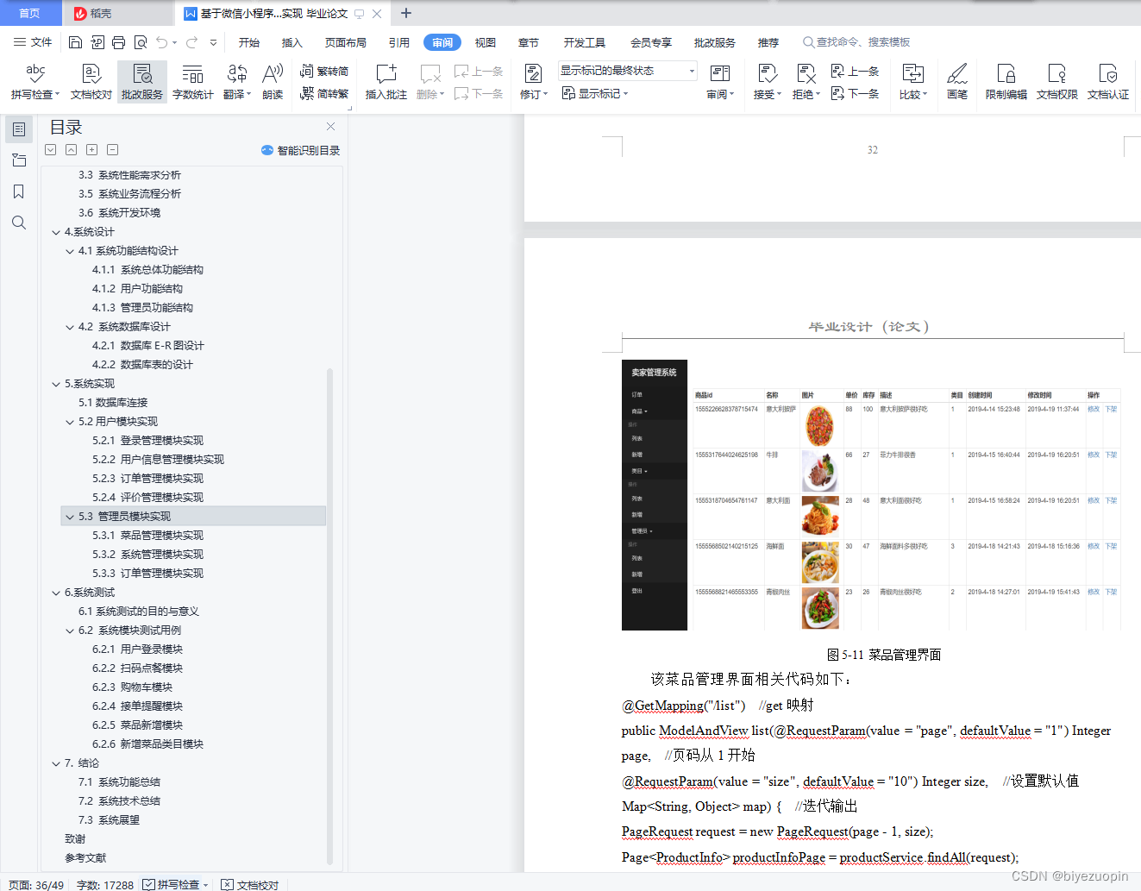Collapse the 4.1 系统功能结构设计 node
Screen dimensions: 1141x891
click(x=70, y=251)
